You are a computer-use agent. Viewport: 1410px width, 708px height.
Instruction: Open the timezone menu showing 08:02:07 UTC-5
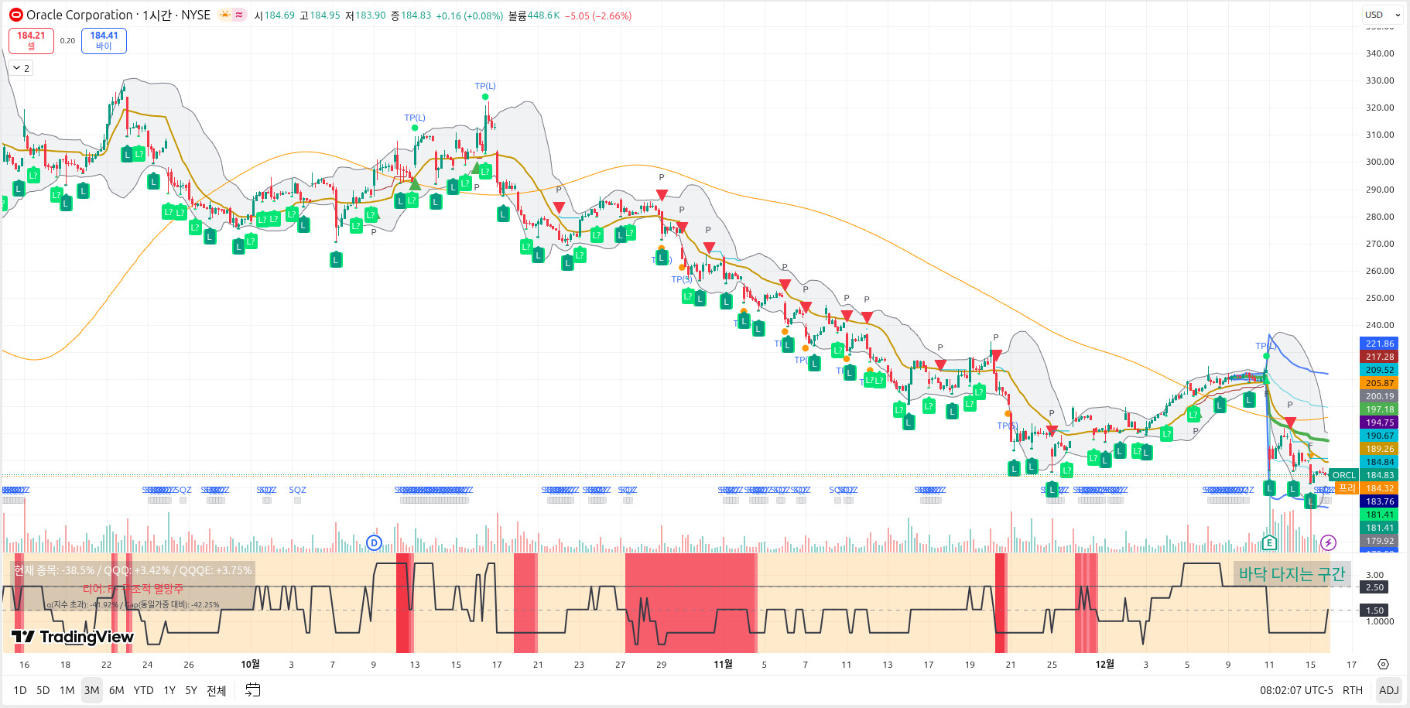(x=1296, y=690)
